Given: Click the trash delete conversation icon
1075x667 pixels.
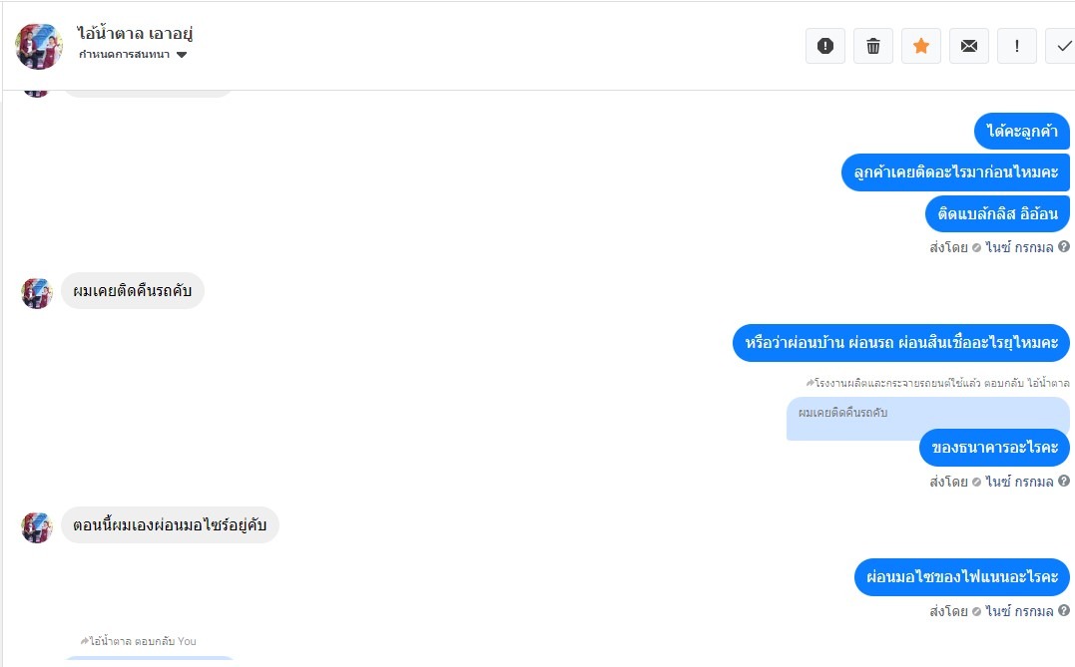Looking at the screenshot, I should 873,46.
